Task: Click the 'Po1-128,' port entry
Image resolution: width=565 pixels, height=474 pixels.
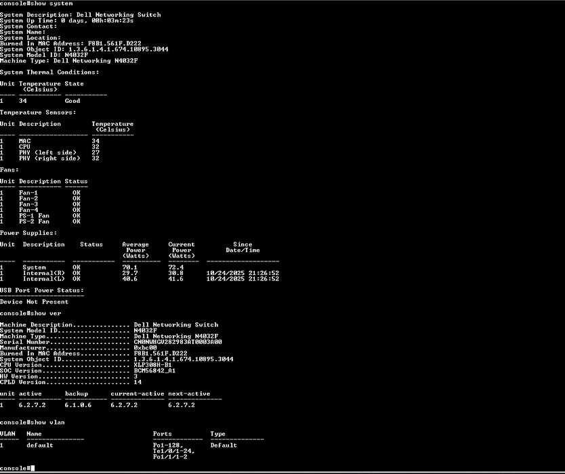Action: (x=168, y=446)
